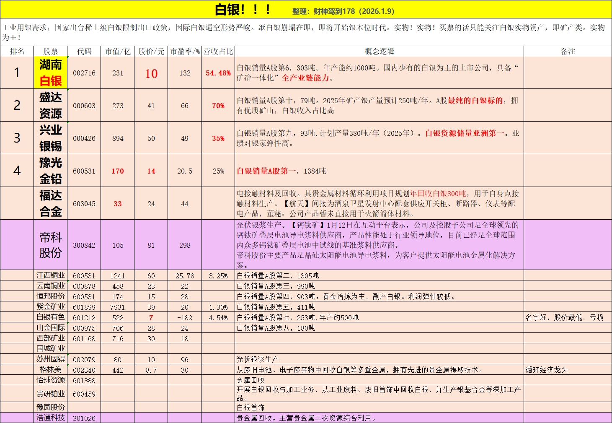This screenshot has width=612, height=423.
Task: Select the 股票 column header
Action: click(x=51, y=51)
